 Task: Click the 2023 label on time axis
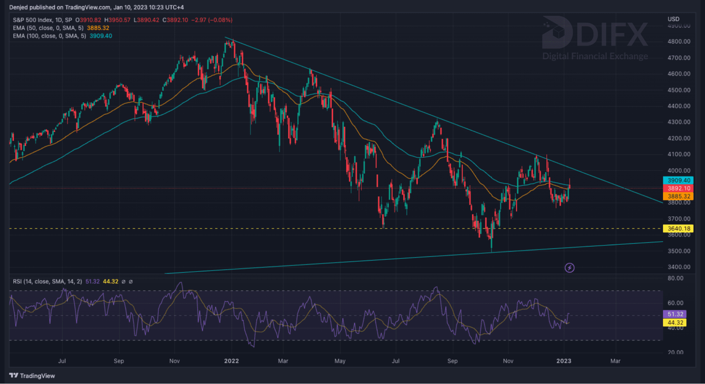(564, 361)
